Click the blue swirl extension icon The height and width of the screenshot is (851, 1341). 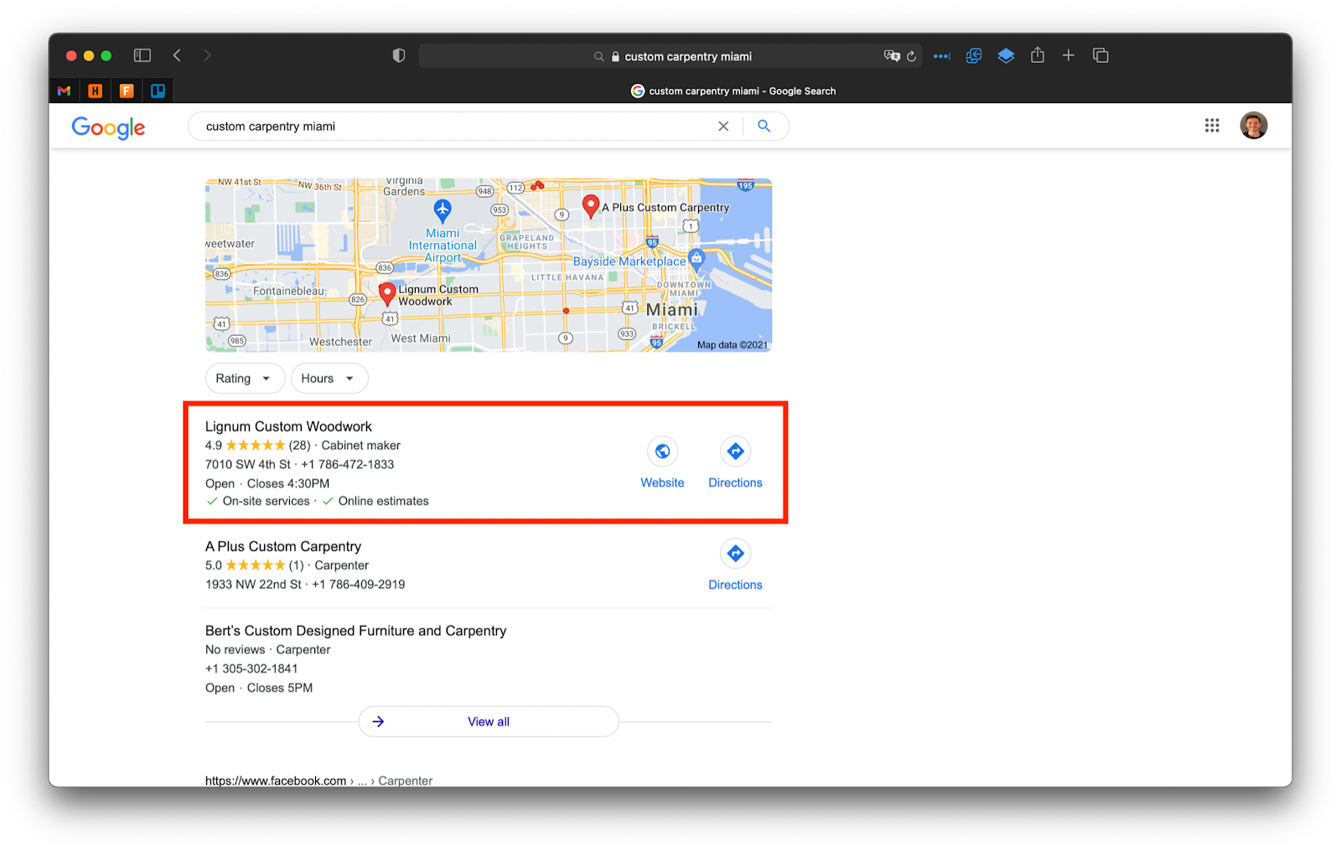pos(973,55)
